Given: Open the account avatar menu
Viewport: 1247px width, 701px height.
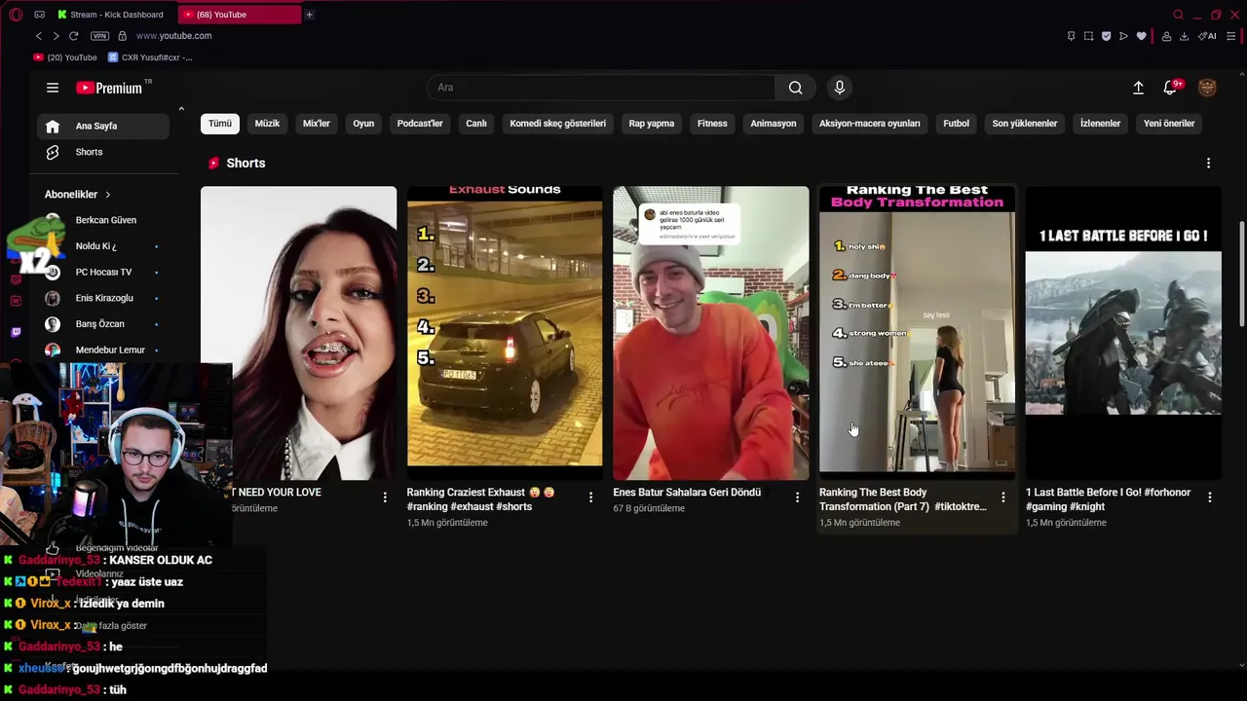Looking at the screenshot, I should (x=1207, y=88).
